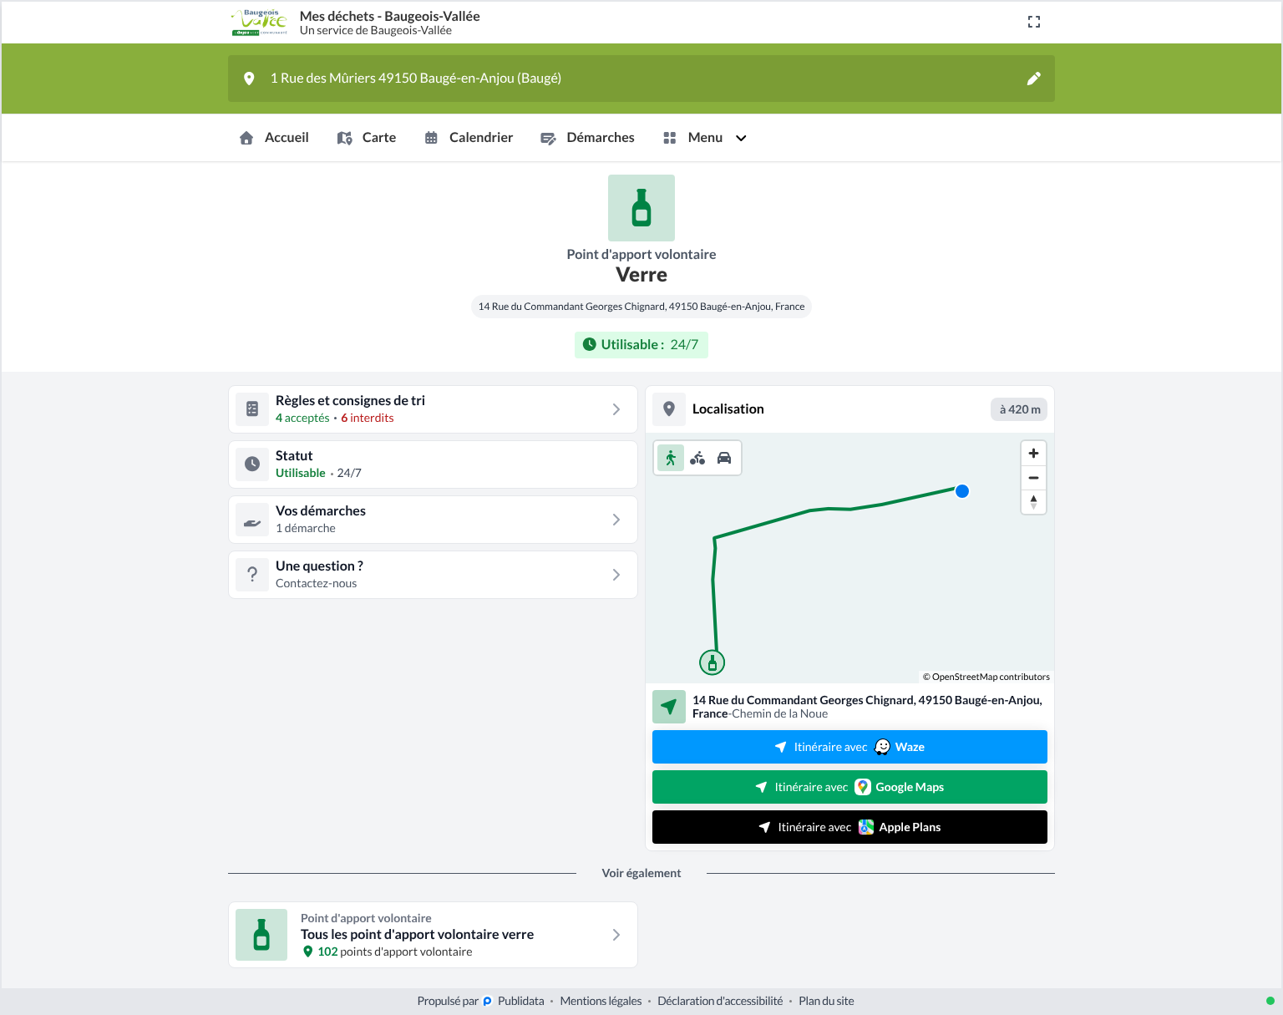Image resolution: width=1283 pixels, height=1015 pixels.
Task: Launch Itinéraire avec Apple Plans
Action: (849, 827)
